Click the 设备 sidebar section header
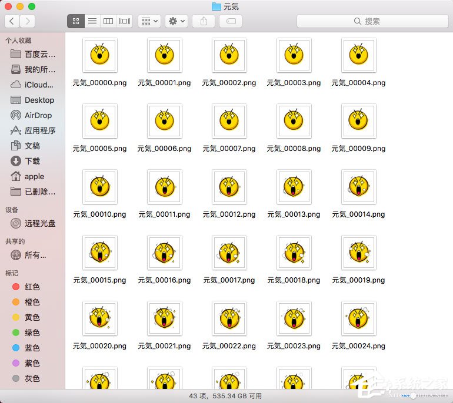 [x=12, y=210]
